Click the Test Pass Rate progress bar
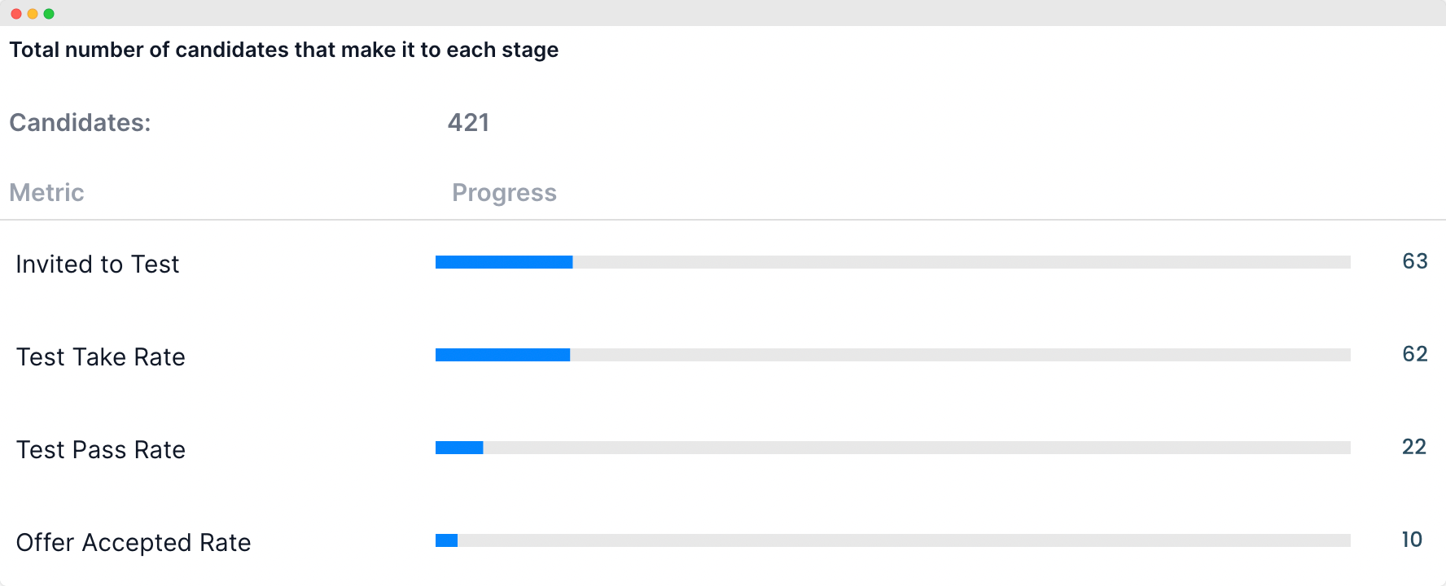Screen dimensions: 1446x586 point(893,448)
